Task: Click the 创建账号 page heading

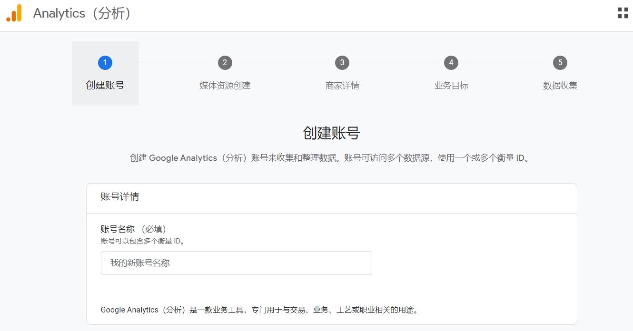Action: tap(331, 133)
